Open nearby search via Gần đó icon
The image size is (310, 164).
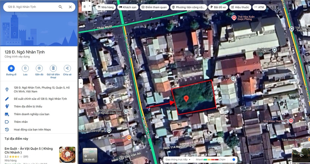coord(39,68)
